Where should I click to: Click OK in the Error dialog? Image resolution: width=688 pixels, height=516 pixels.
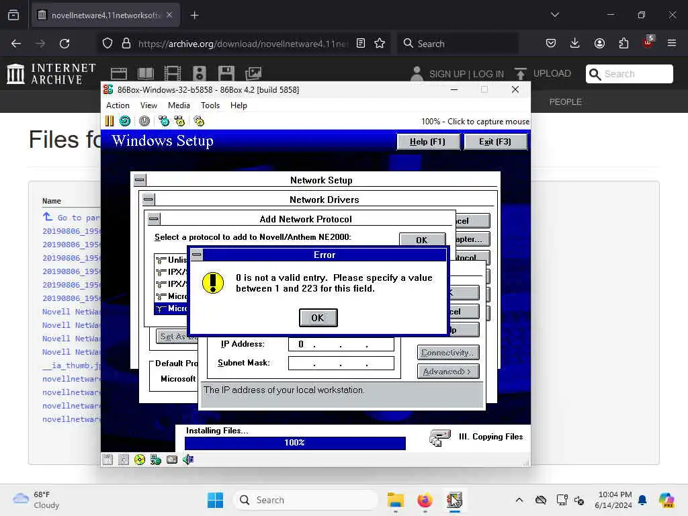pyautogui.click(x=318, y=318)
